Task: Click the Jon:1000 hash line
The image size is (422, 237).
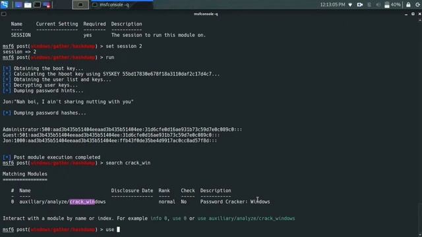Action: coord(110,140)
